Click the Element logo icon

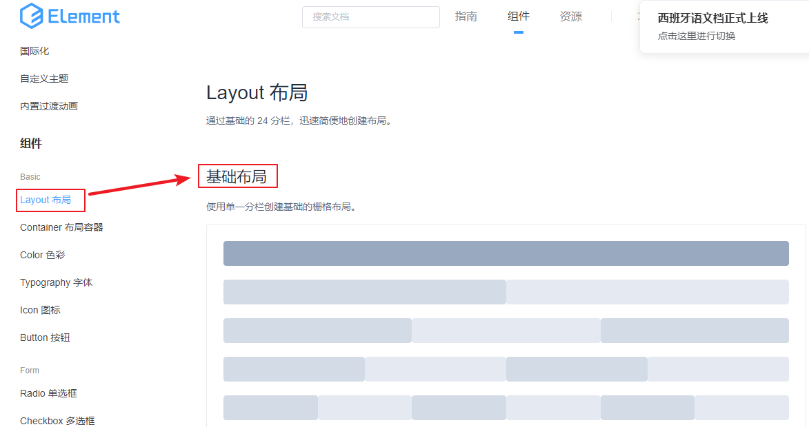[32, 17]
